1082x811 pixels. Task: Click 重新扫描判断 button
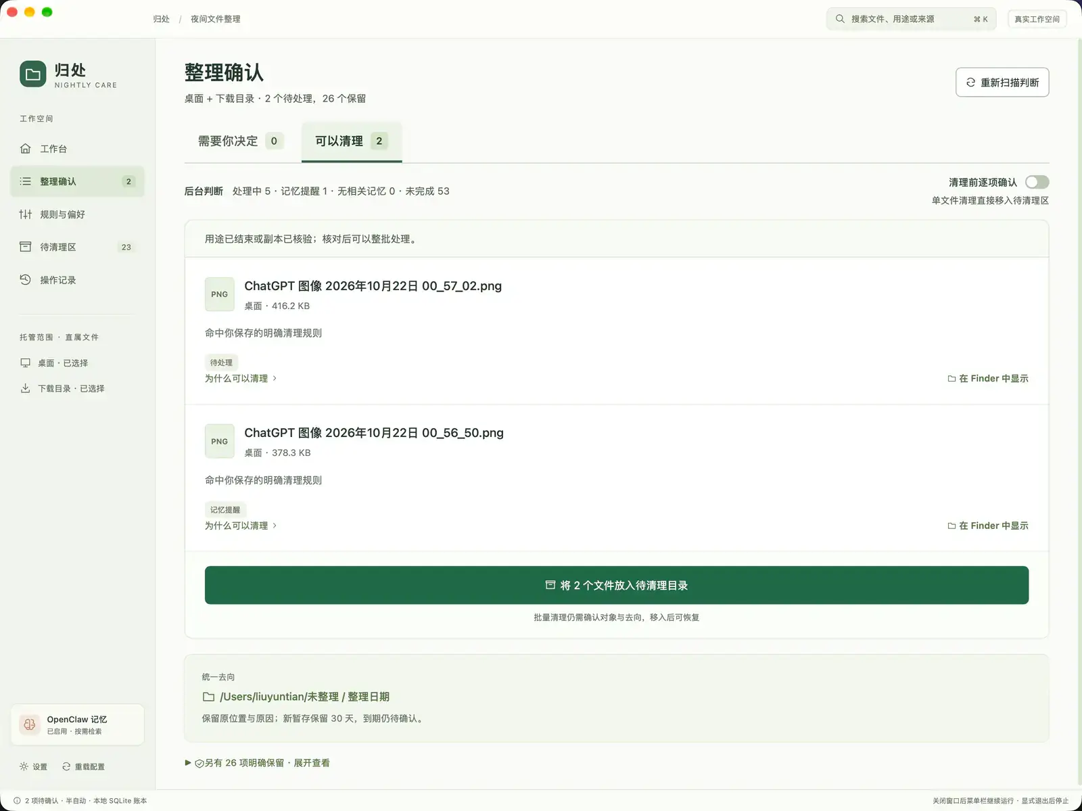(1002, 83)
